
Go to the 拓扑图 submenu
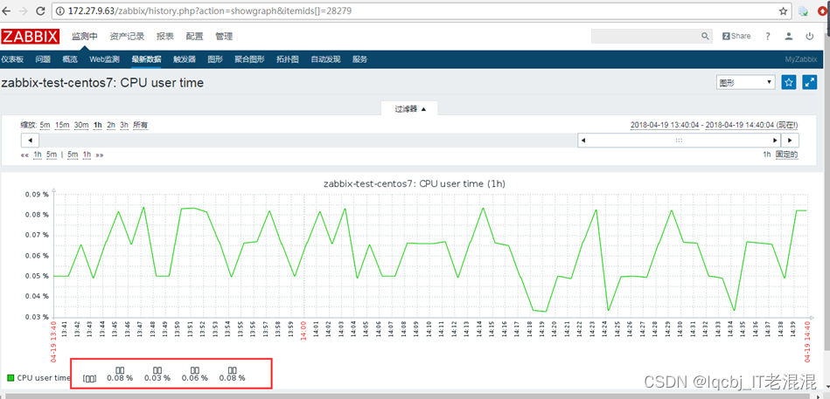point(288,59)
